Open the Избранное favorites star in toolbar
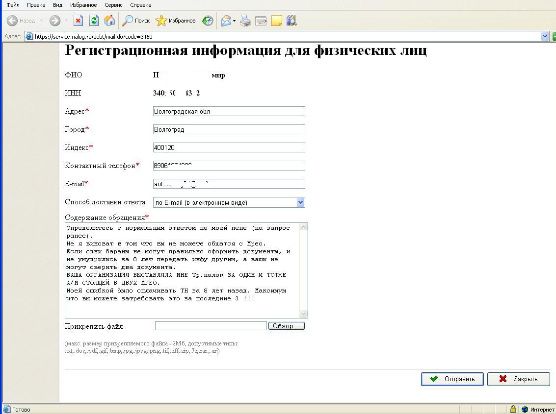The width and height of the screenshot is (556, 414). tap(175, 21)
